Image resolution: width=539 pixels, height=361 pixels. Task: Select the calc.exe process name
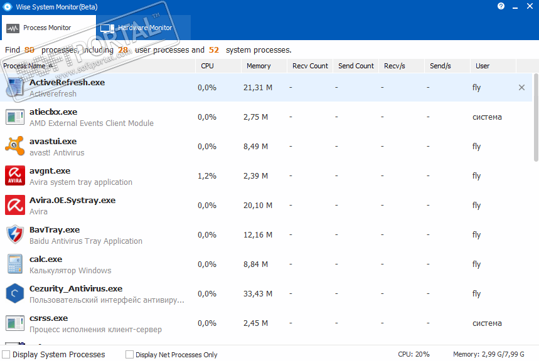tap(46, 259)
